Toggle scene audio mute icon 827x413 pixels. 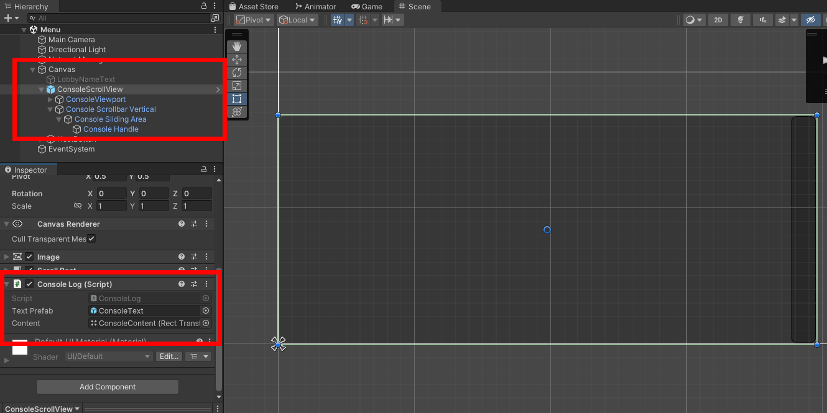coord(762,20)
